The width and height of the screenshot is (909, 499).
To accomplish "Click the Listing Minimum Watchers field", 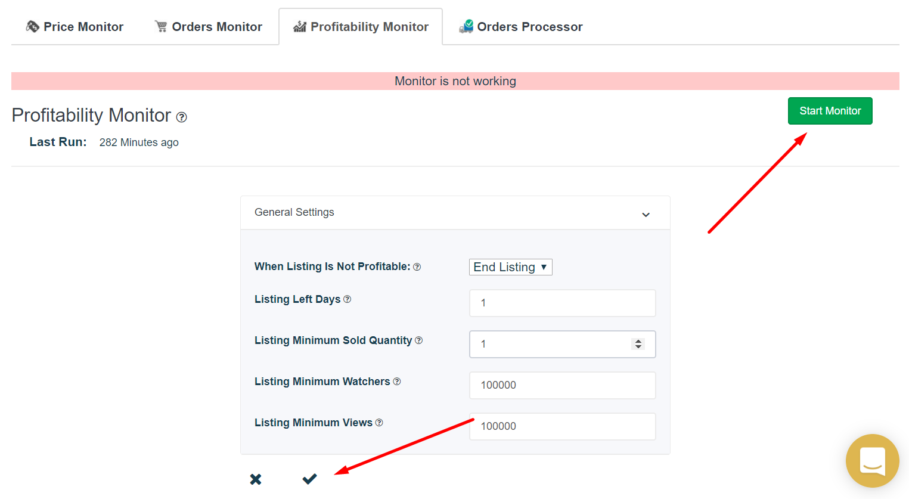I will tap(563, 385).
